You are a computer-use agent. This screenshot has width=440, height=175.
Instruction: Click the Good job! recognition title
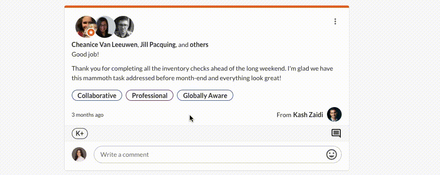click(x=86, y=54)
